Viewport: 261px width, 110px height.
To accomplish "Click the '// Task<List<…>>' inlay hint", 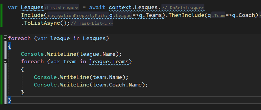I will coord(92,24).
